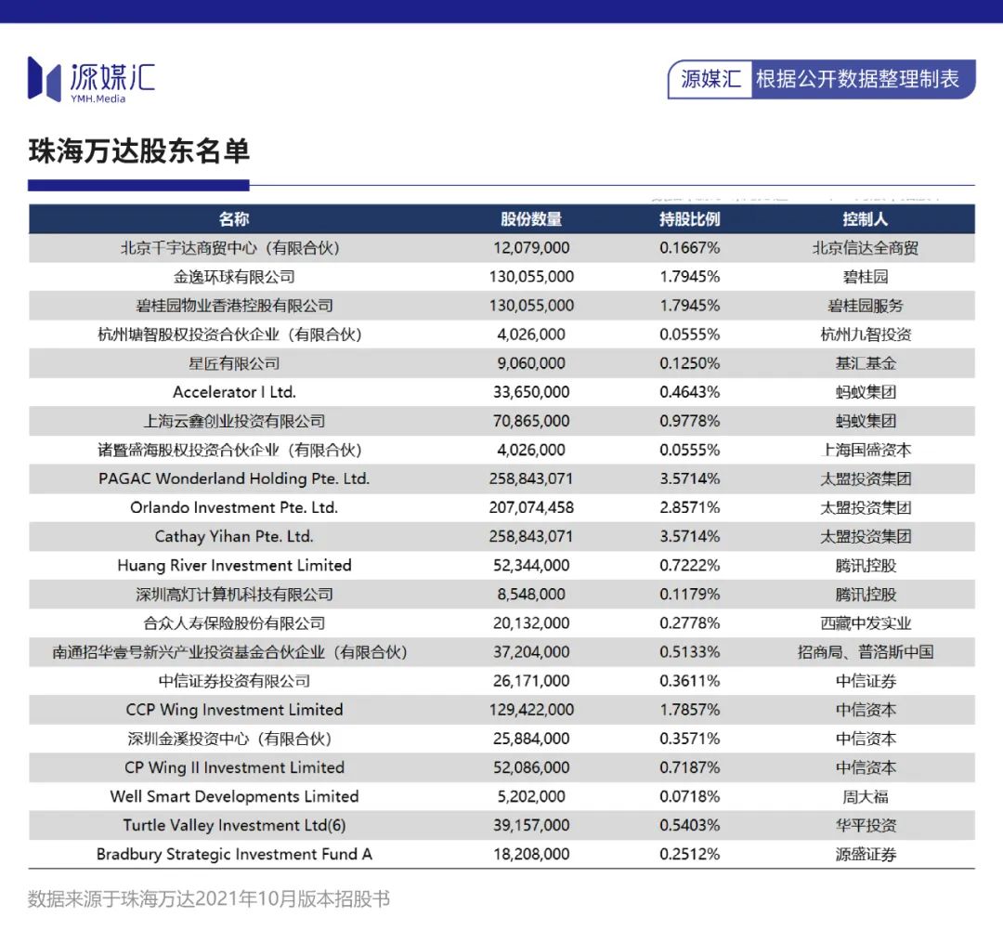Select 深圳高灯计算机科技有限公司 cell

(x=234, y=594)
